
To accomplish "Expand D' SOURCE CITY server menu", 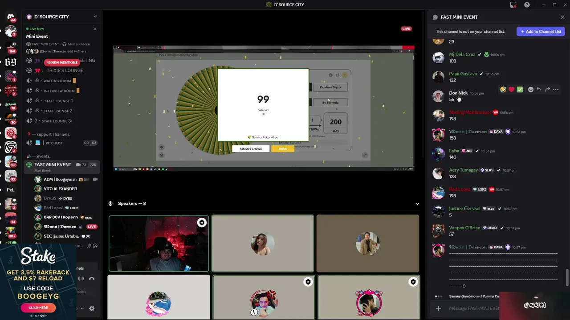I will [x=95, y=16].
